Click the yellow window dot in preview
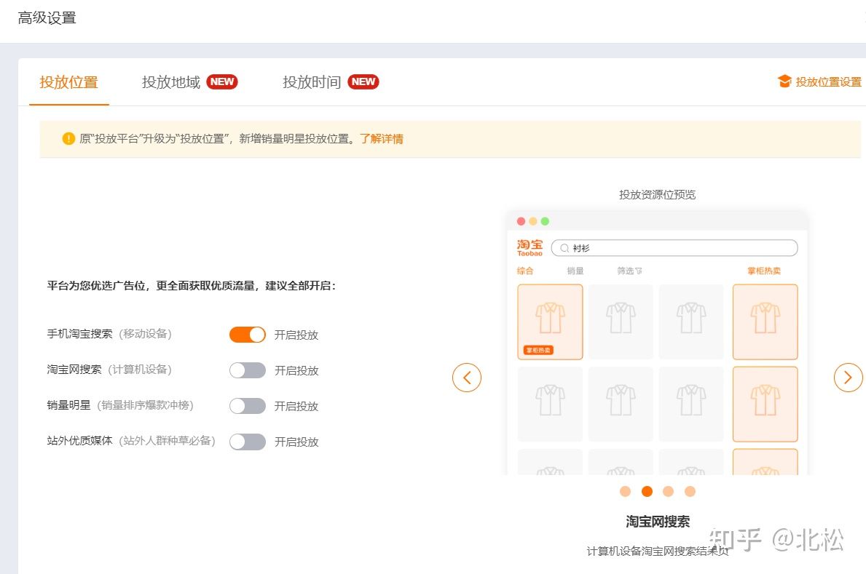 pyautogui.click(x=533, y=221)
